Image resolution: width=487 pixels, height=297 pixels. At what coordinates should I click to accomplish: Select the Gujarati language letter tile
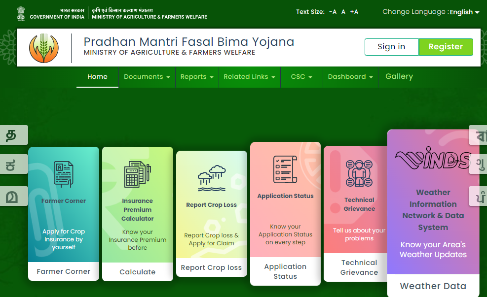click(478, 163)
